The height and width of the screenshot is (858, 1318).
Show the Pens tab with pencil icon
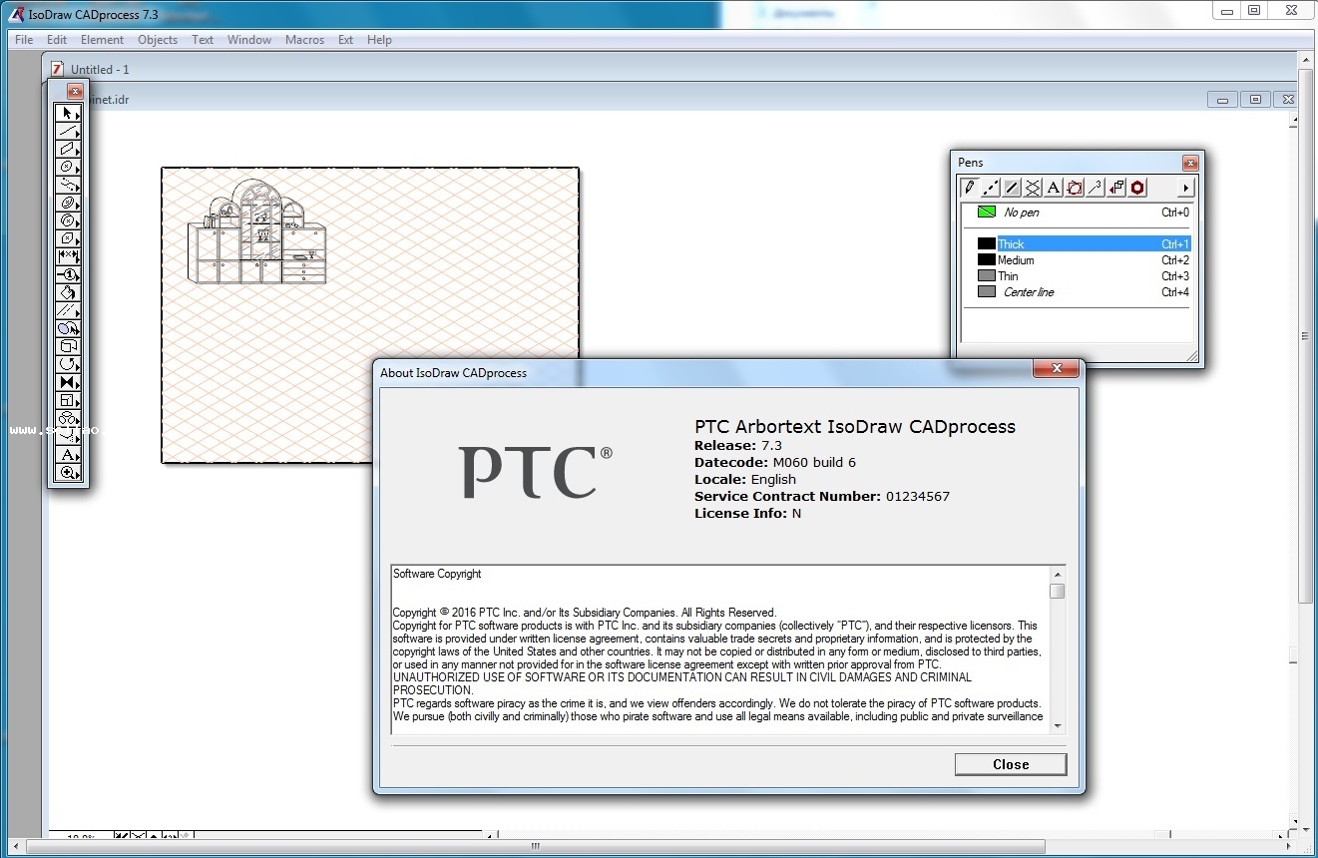click(969, 188)
